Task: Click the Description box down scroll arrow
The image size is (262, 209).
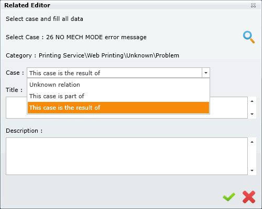Action: 252,170
